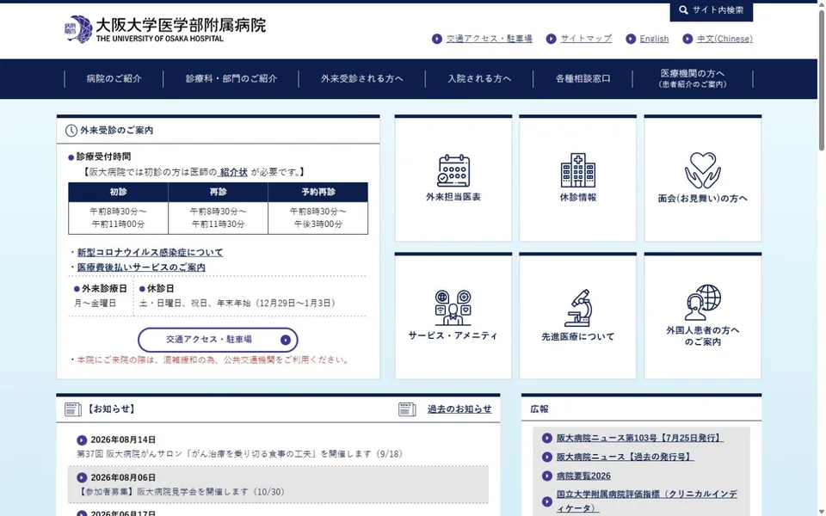Screen dimensions: 826x516
Task: Click the arrow icon before the 交通アクセス header link
Action: tap(437, 39)
